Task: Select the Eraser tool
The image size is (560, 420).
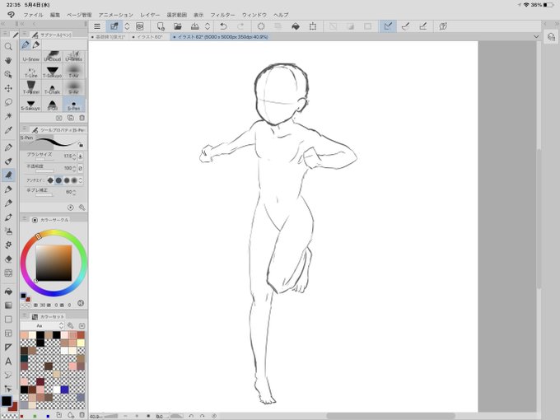Action: (x=8, y=259)
